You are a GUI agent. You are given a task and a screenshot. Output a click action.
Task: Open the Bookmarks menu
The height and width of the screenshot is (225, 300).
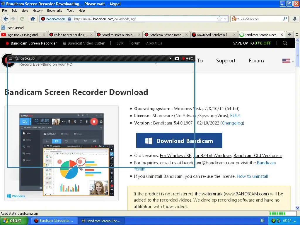(x=55, y=11)
